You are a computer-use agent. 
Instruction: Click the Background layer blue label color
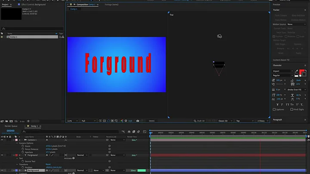pos(16,171)
